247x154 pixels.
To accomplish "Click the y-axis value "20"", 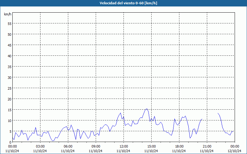I will tap(10, 99).
